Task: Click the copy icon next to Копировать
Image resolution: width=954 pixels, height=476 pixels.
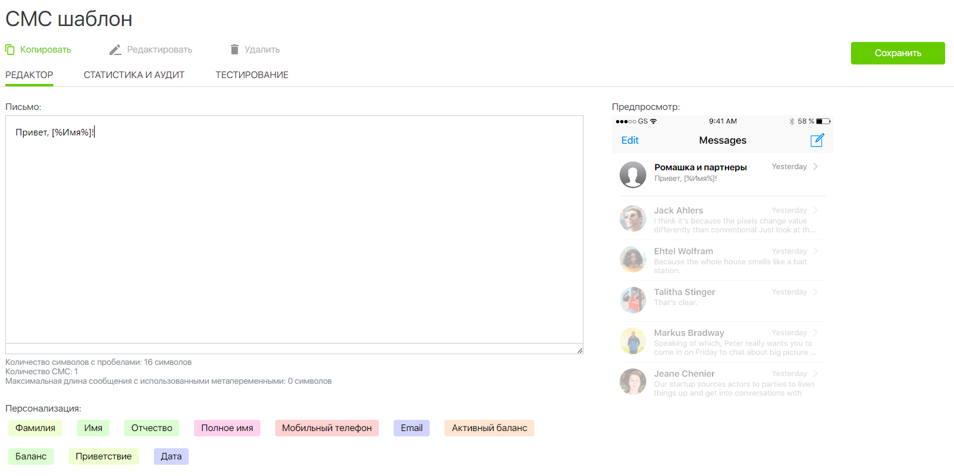Action: [x=10, y=50]
